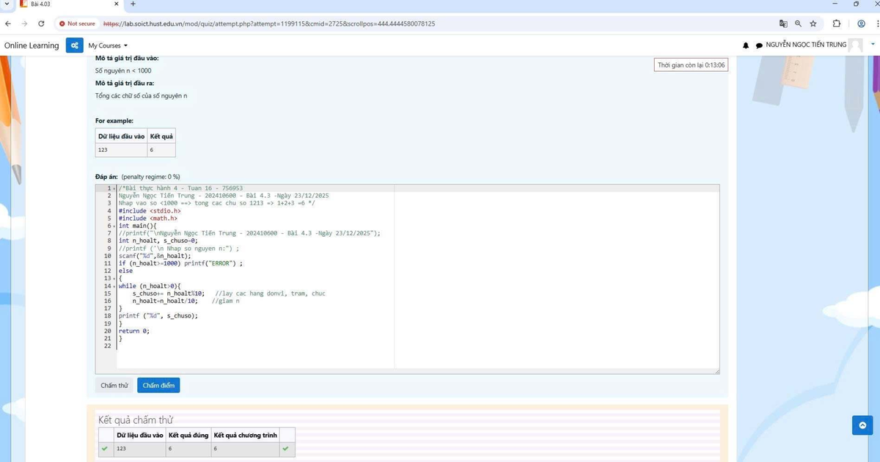
Task: Collapse the code fold arrow at line 14
Action: 115,285
